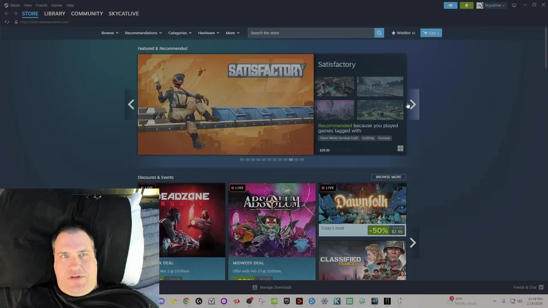Click the Satisfactory title text
The image size is (548, 308).
337,64
